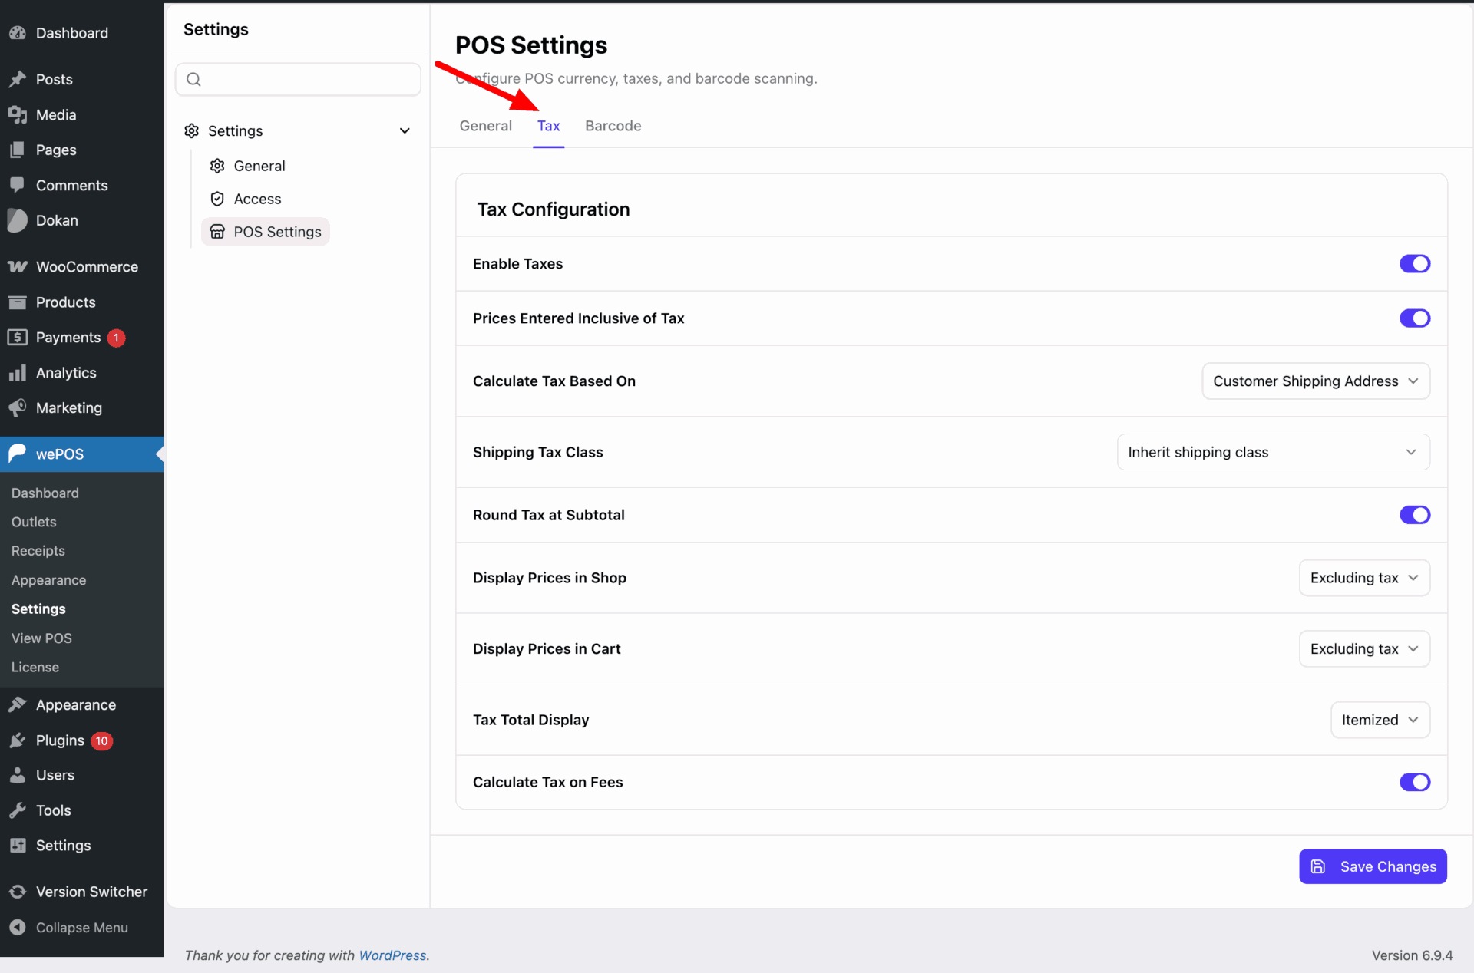Open wePOS Receipts submenu item
The height and width of the screenshot is (973, 1474).
(x=38, y=551)
